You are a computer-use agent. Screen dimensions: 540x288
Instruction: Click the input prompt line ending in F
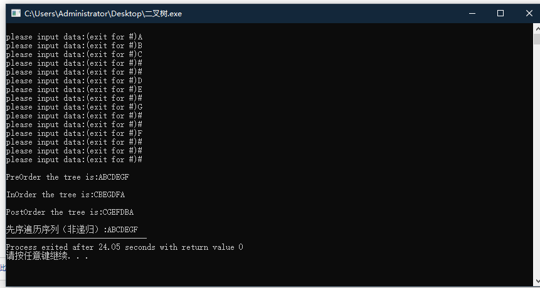74,133
